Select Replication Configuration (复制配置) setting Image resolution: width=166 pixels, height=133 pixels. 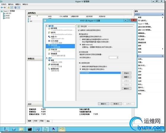60,54
